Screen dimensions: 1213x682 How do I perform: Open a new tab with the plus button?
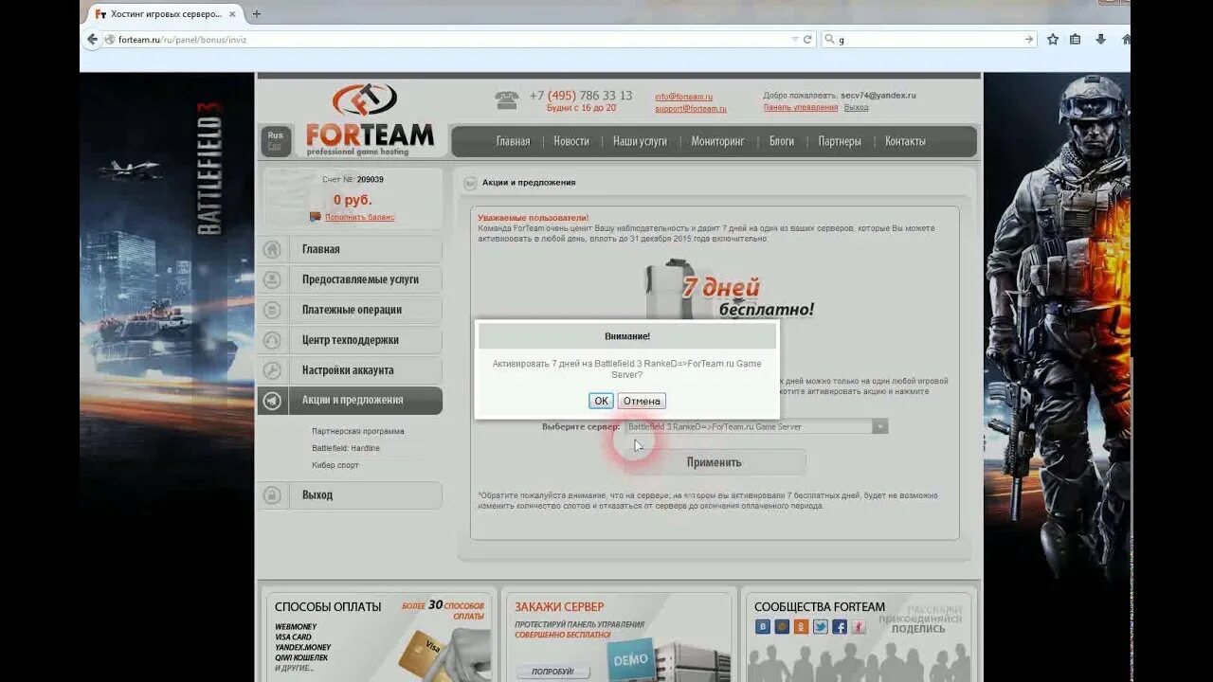[x=256, y=14]
